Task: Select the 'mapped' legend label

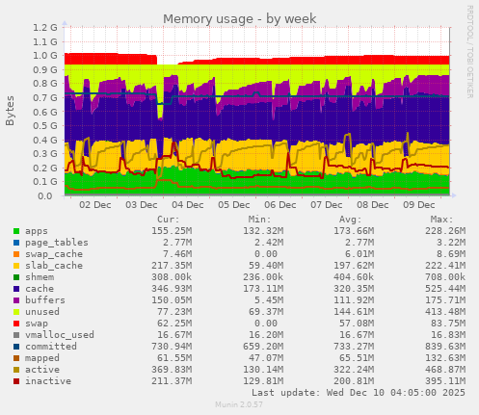Action: tap(42, 358)
